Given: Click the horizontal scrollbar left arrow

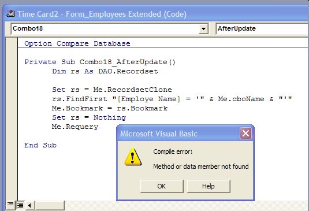Looking at the screenshot, I should pos(30,205).
